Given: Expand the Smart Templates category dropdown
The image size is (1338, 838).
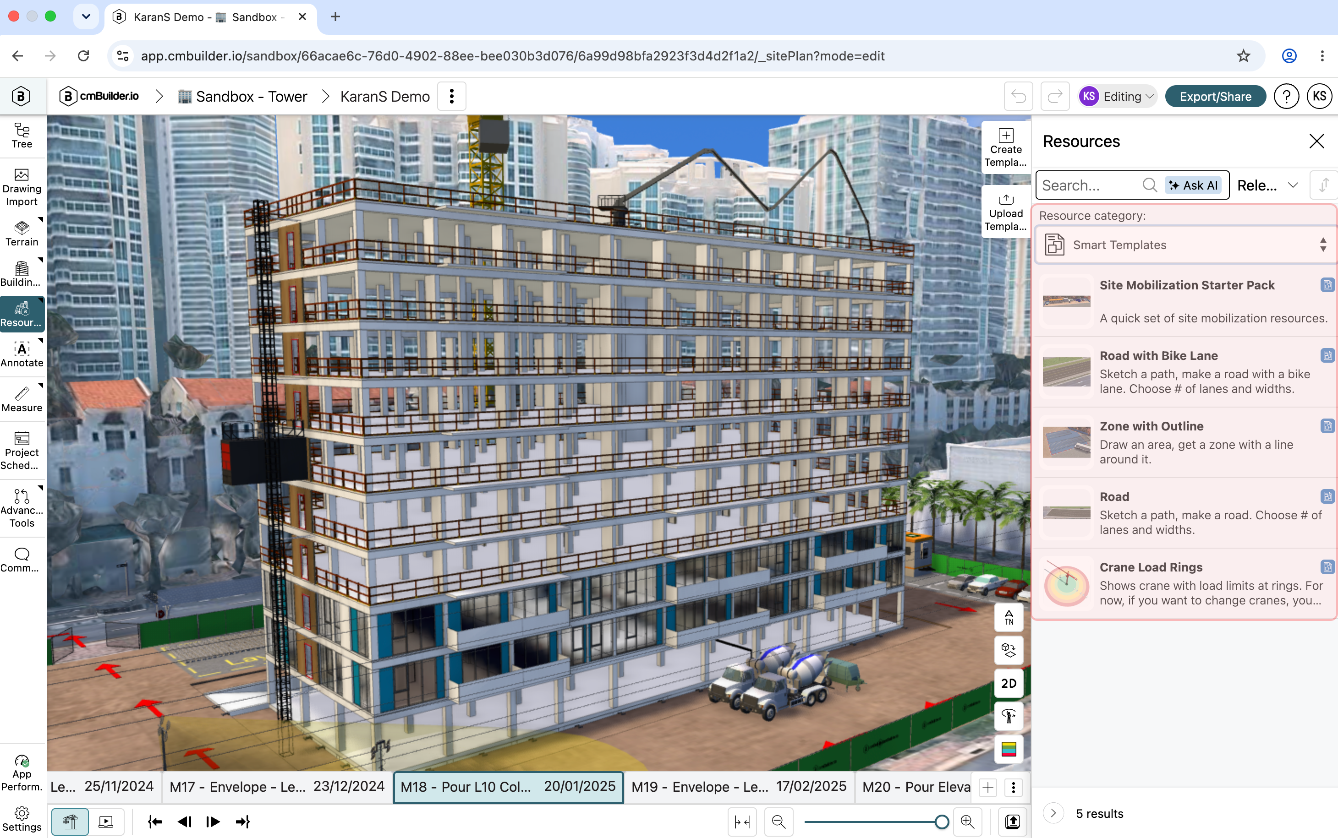Looking at the screenshot, I should tap(1185, 245).
